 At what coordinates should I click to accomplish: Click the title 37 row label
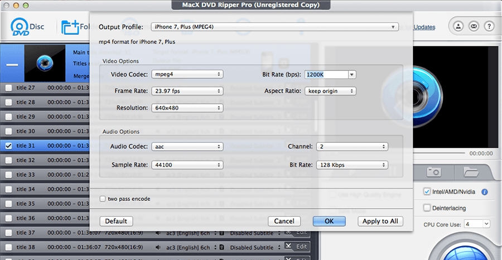[x=26, y=233]
